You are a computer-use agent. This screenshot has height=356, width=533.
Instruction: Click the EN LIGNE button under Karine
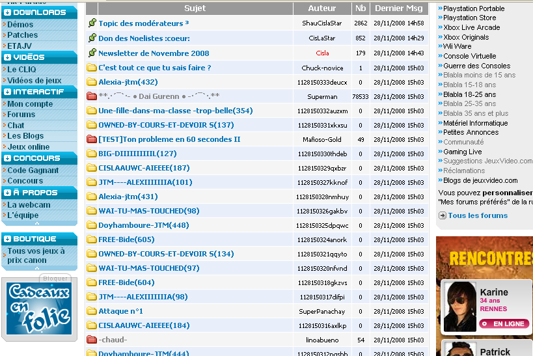point(504,323)
